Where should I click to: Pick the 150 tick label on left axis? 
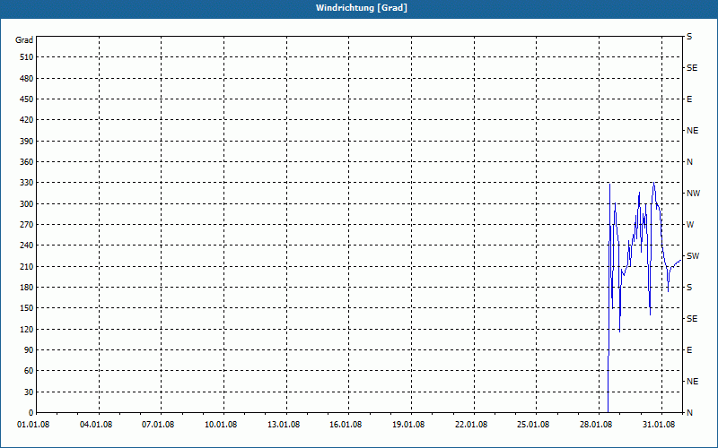(x=27, y=308)
